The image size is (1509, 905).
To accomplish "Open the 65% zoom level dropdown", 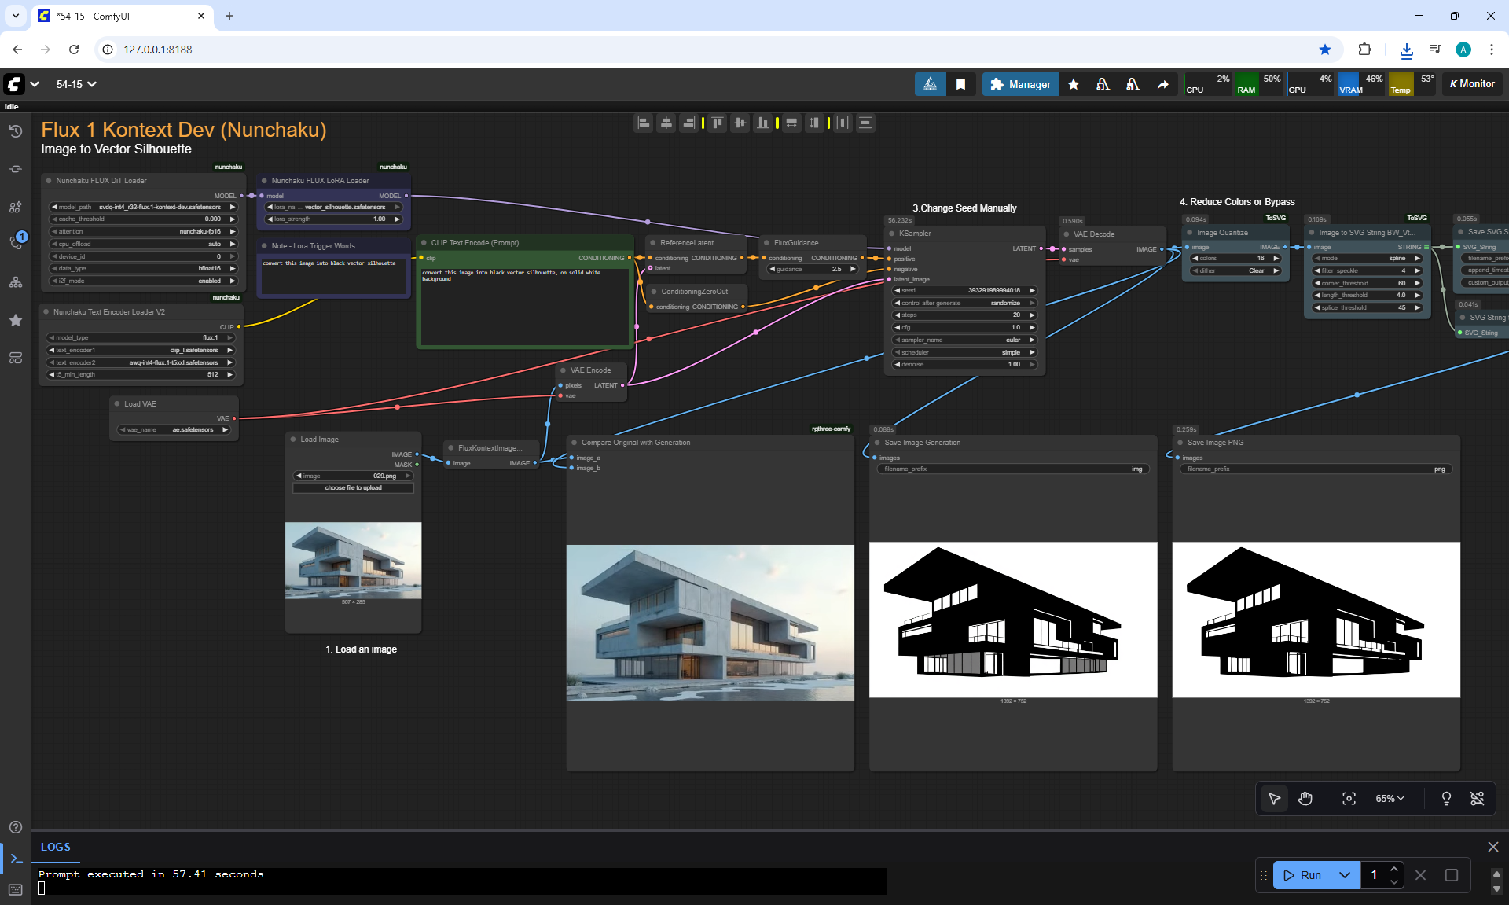I will [x=1390, y=799].
